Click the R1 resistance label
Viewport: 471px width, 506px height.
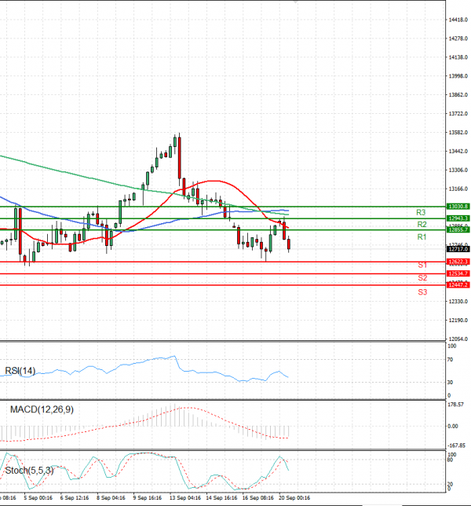pyautogui.click(x=422, y=236)
